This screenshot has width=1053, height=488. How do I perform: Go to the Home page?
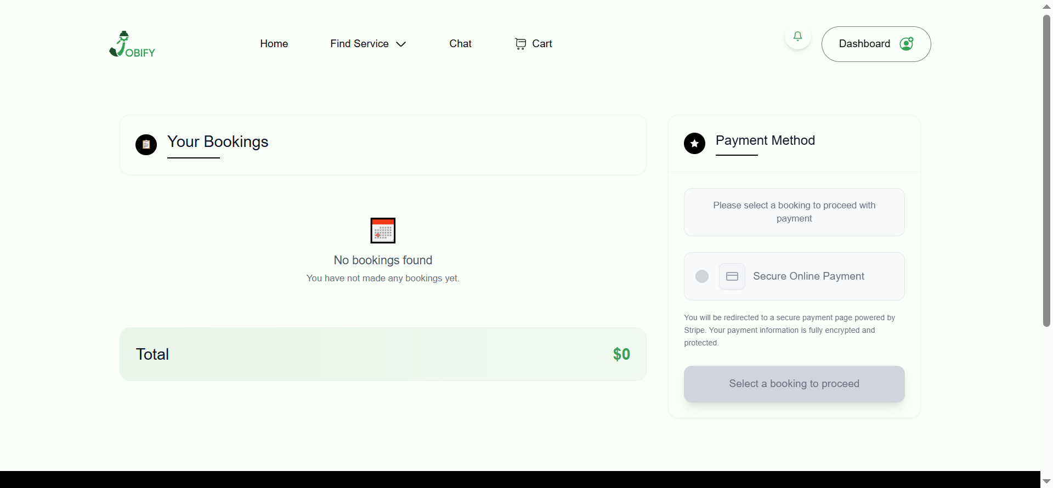point(274,44)
